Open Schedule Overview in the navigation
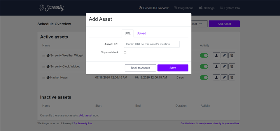Screen dimensions: 280x131 coord(154,8)
